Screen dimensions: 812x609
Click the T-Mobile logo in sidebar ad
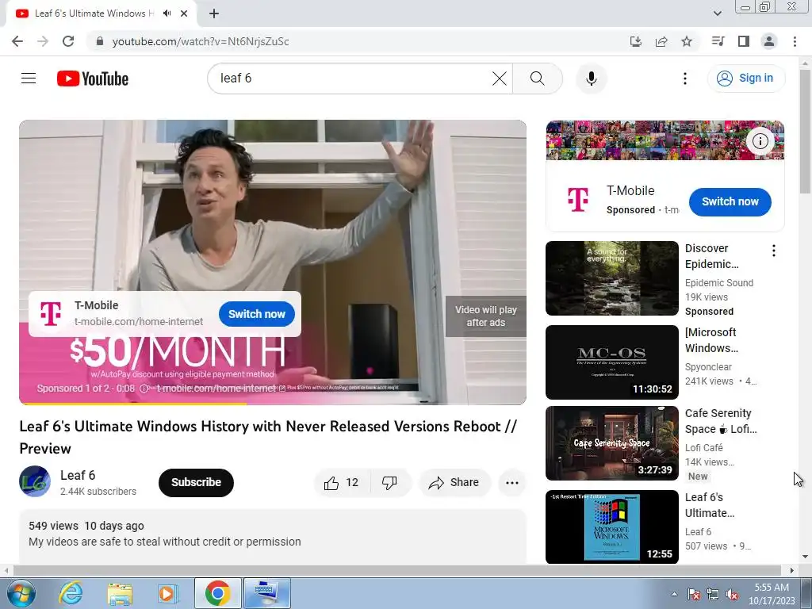[x=578, y=199]
